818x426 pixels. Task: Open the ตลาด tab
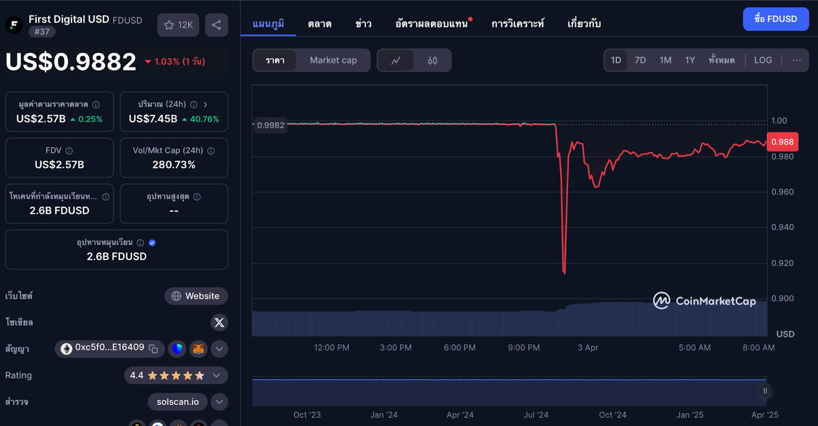pos(320,23)
